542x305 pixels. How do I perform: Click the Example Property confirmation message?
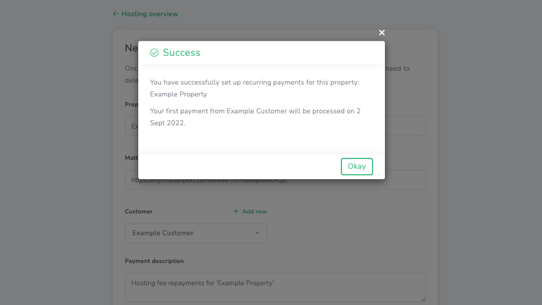[254, 88]
